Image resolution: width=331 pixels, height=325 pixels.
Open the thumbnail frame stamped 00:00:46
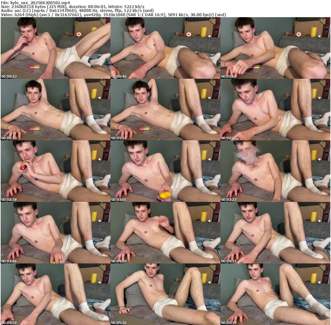(165, 48)
